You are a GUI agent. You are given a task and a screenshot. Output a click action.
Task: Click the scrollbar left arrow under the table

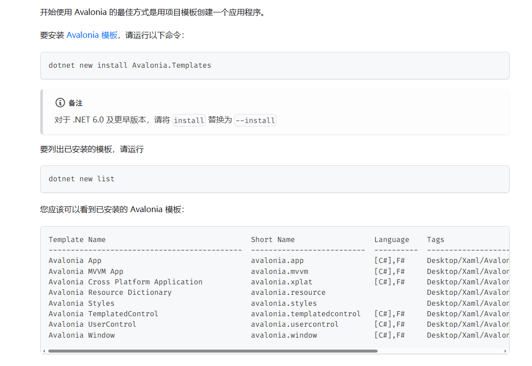click(x=44, y=351)
